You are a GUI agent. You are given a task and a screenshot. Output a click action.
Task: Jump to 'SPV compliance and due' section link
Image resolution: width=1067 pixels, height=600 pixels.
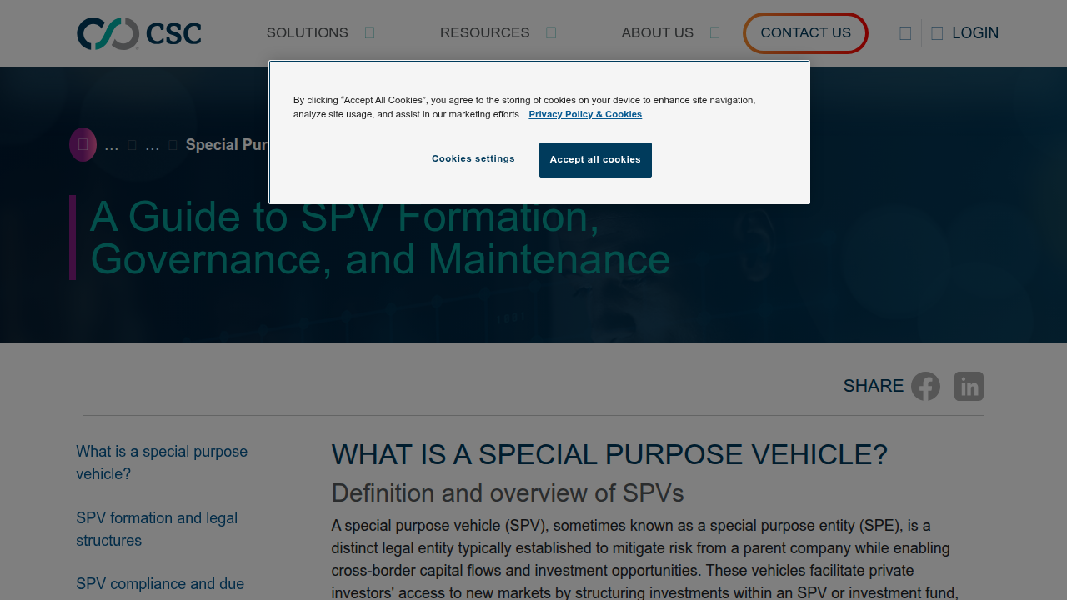(160, 584)
